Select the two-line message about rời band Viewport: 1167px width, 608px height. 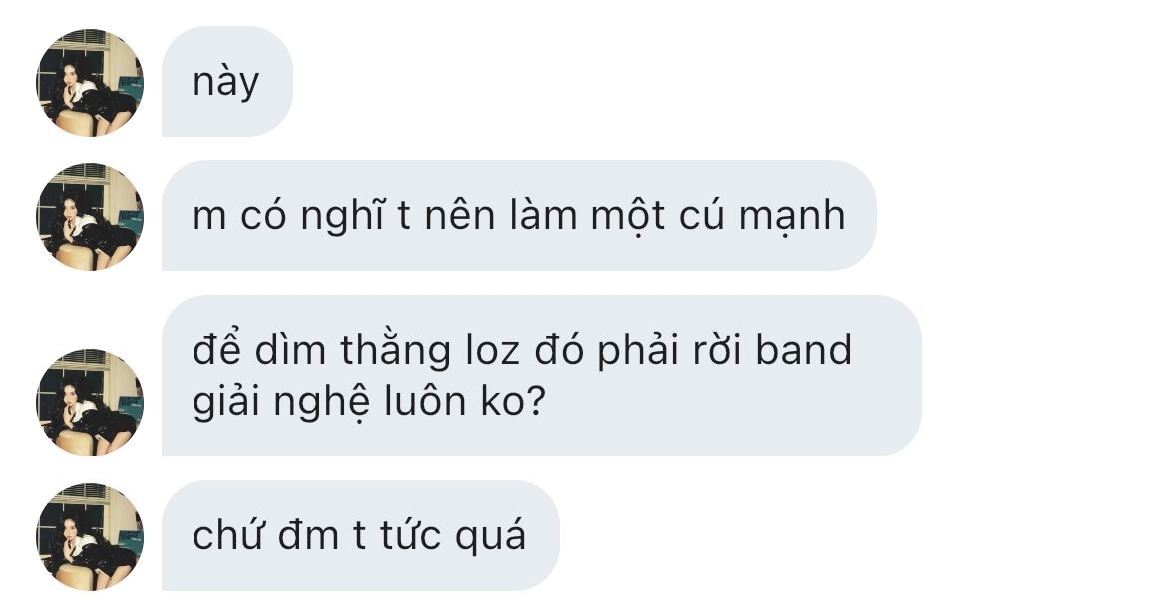(541, 376)
